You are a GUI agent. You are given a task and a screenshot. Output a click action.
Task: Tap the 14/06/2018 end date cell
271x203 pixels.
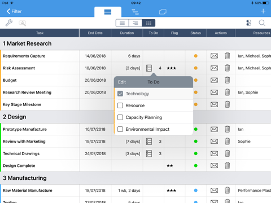coord(95,56)
